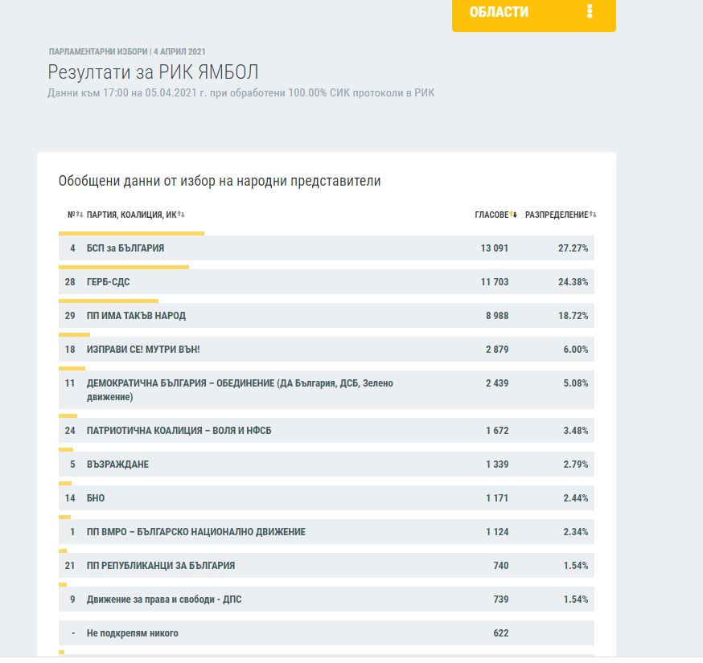Click the 18.72% distribution value
The image size is (703, 663).
(573, 316)
